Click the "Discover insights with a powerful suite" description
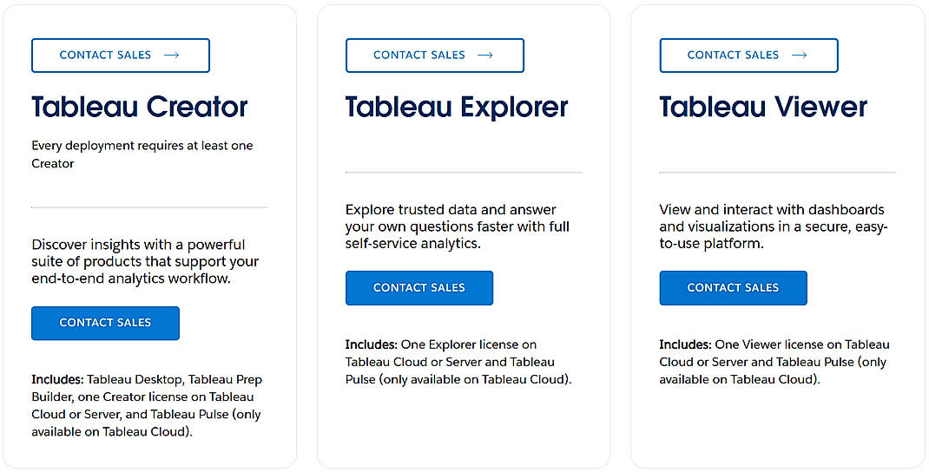This screenshot has width=929, height=472. pyautogui.click(x=145, y=261)
